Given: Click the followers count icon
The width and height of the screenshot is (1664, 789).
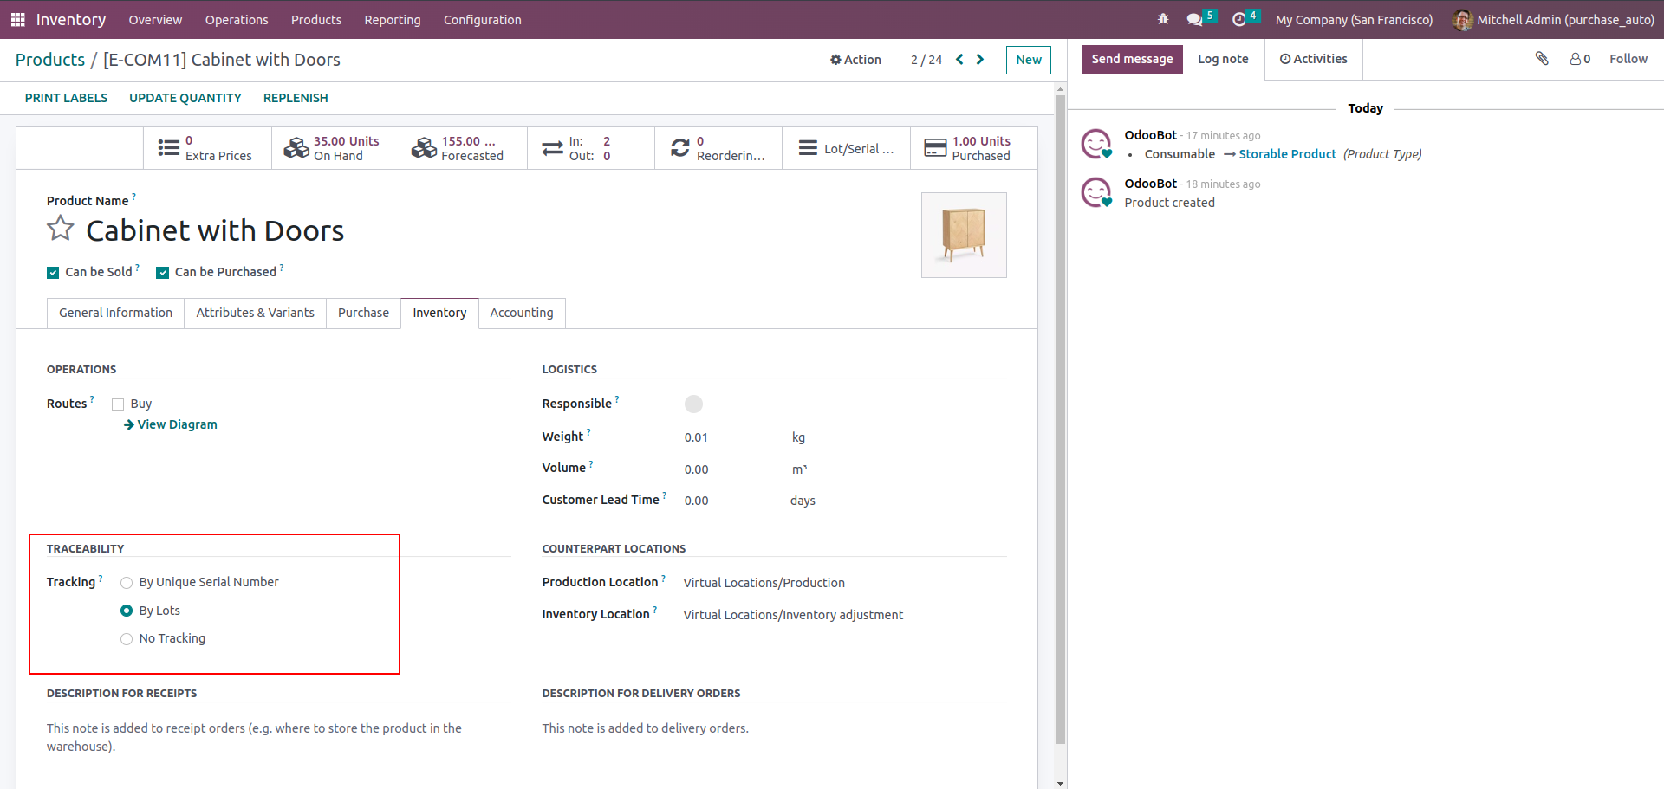Looking at the screenshot, I should (x=1576, y=59).
